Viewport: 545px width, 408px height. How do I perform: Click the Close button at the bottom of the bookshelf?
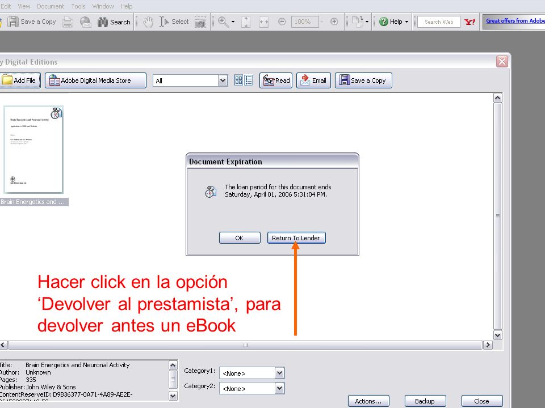click(482, 401)
